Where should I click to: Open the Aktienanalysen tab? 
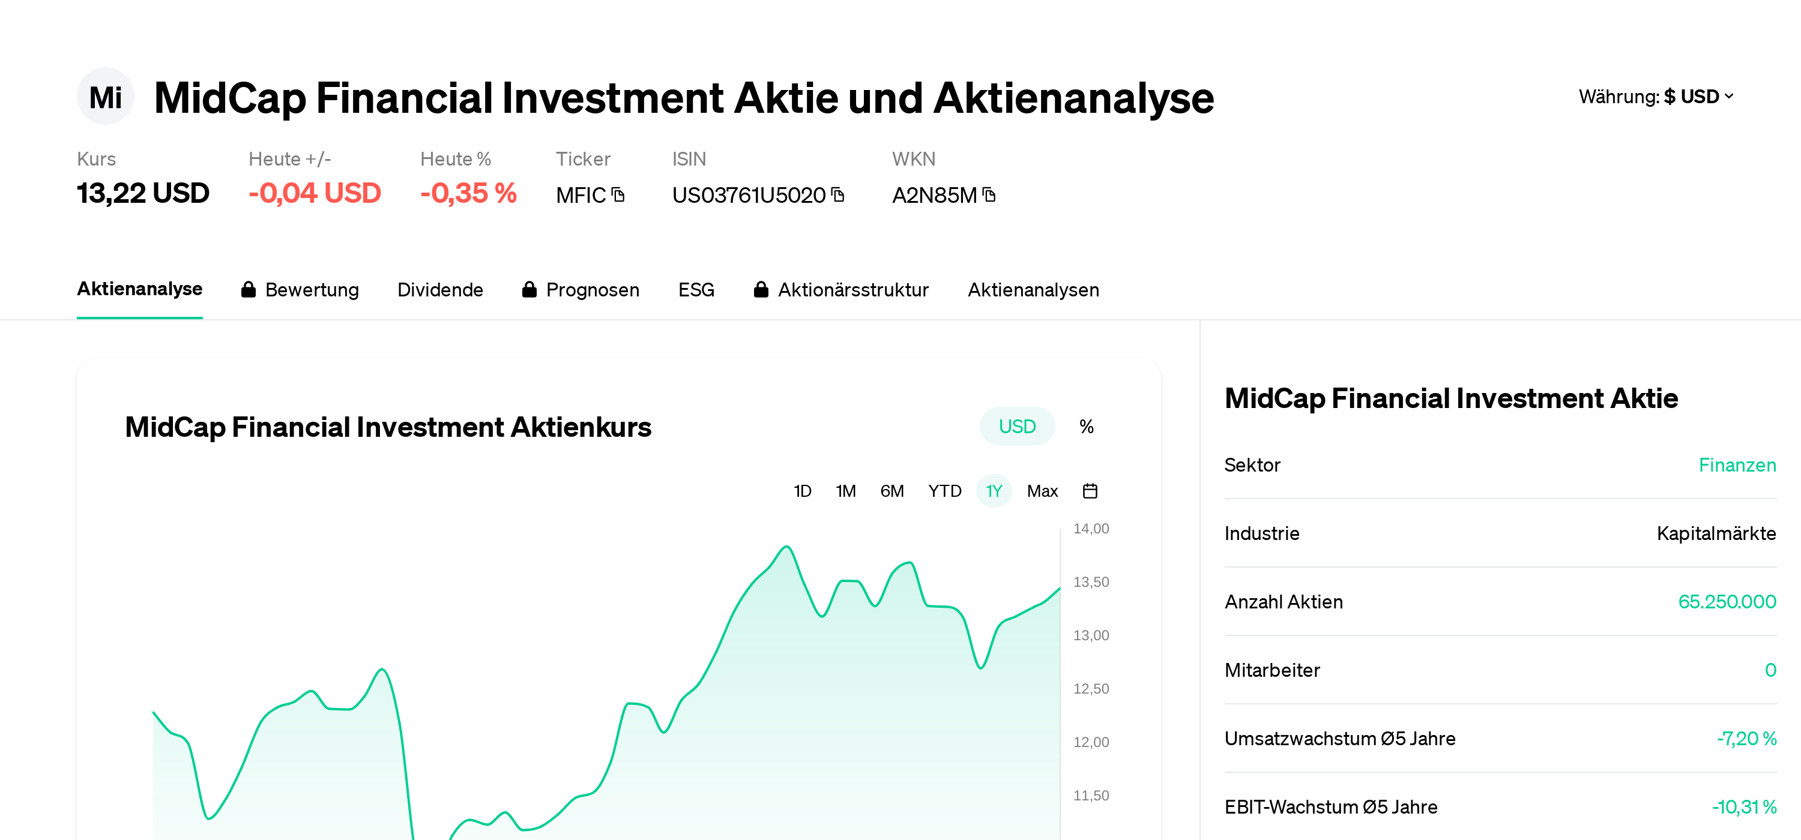[1033, 289]
